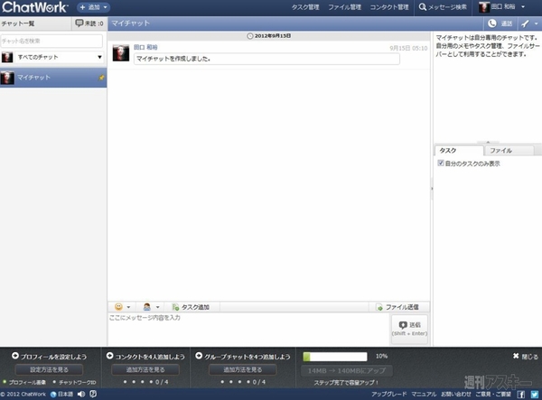The width and height of the screenshot is (542, 400).
Task: Click the Facebook icon
Action: click(x=521, y=395)
